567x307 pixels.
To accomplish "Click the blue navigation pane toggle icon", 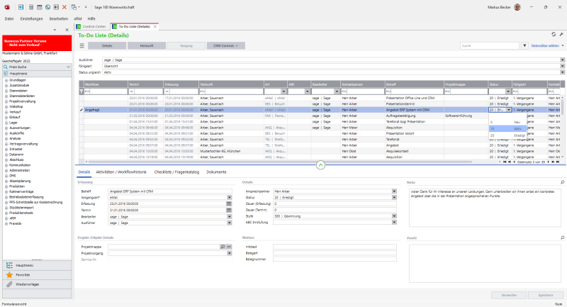I will click(x=21, y=7).
